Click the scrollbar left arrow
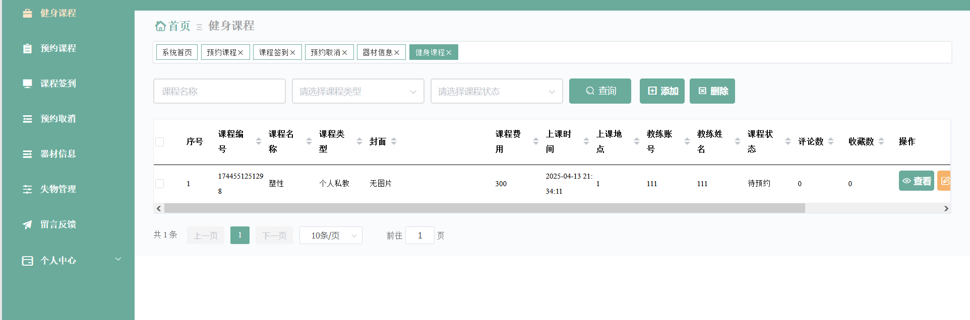Screen dimensions: 970x320 pos(159,208)
